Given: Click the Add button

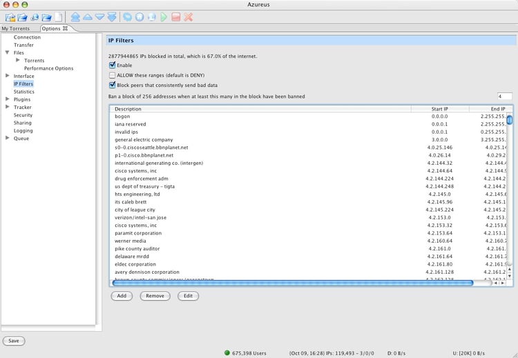Looking at the screenshot, I should click(122, 296).
